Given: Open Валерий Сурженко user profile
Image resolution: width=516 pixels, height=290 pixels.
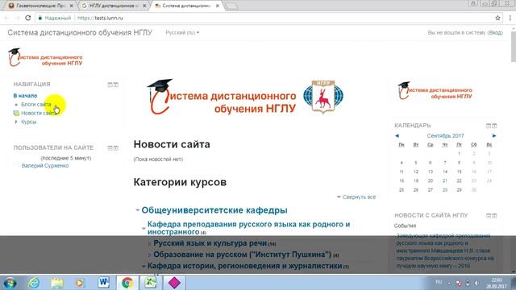Looking at the screenshot, I should [45, 166].
